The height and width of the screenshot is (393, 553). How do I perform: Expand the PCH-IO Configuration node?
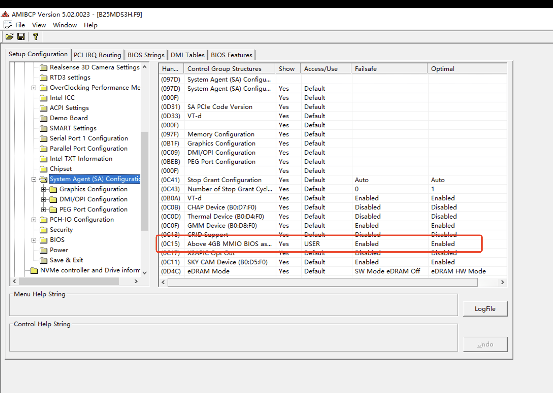pos(34,220)
